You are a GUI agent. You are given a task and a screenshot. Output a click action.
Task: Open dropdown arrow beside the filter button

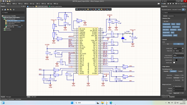coord(185,10)
